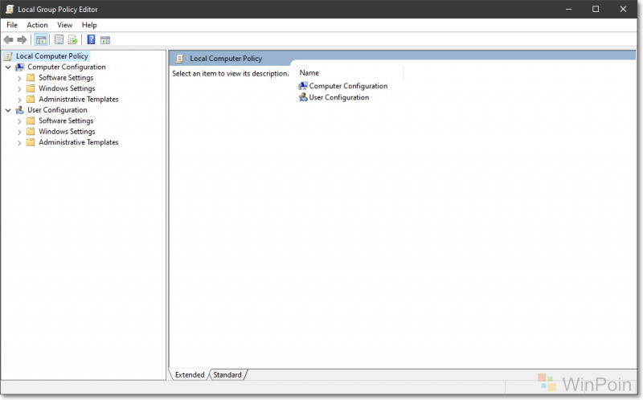
Task: Switch to the Extended tab
Action: coord(190,374)
